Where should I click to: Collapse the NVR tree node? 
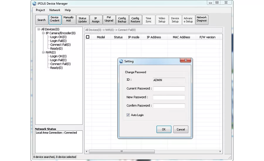43,52
